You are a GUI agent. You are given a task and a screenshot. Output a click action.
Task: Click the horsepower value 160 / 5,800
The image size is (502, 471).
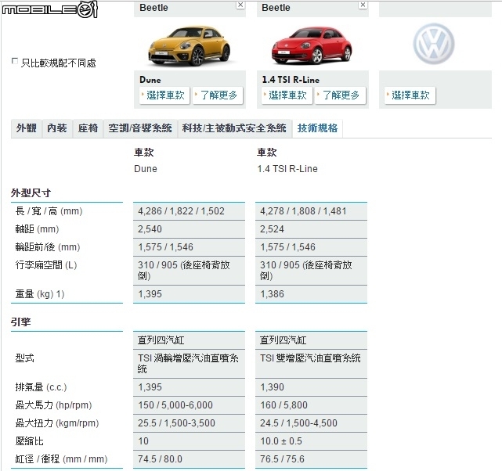284,405
